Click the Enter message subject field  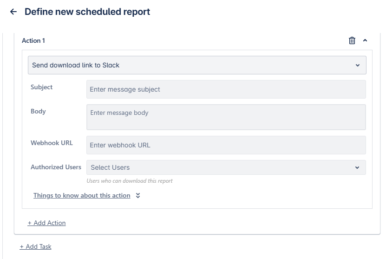226,89
